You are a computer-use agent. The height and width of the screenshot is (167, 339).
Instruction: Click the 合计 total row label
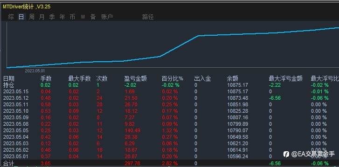pos(9,163)
